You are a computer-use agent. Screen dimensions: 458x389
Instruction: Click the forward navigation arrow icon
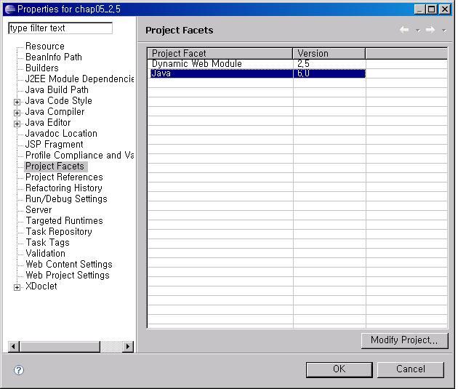click(430, 30)
